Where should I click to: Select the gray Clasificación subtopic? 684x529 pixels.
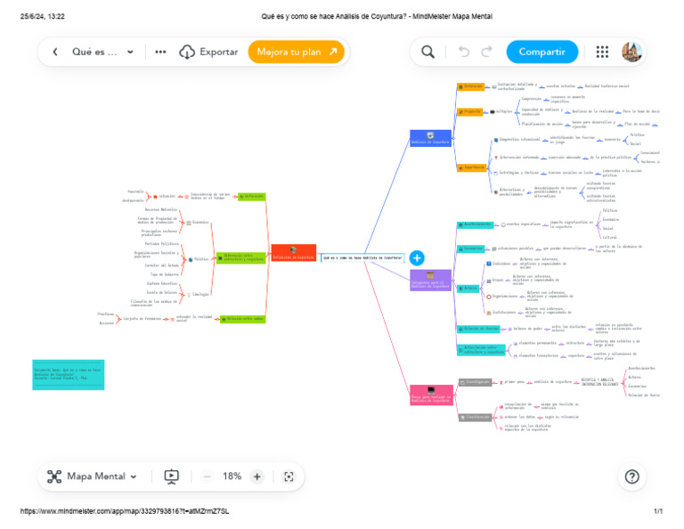(x=476, y=418)
